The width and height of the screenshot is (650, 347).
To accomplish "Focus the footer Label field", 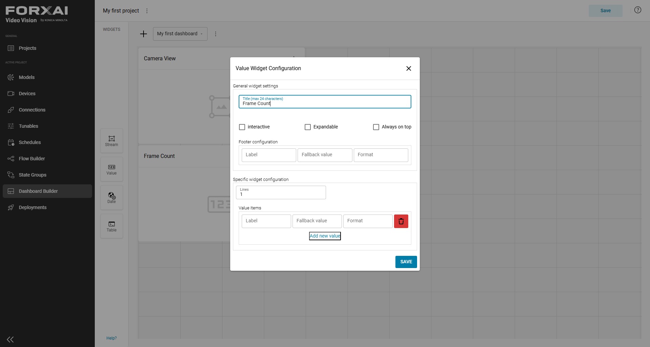I will 269,155.
